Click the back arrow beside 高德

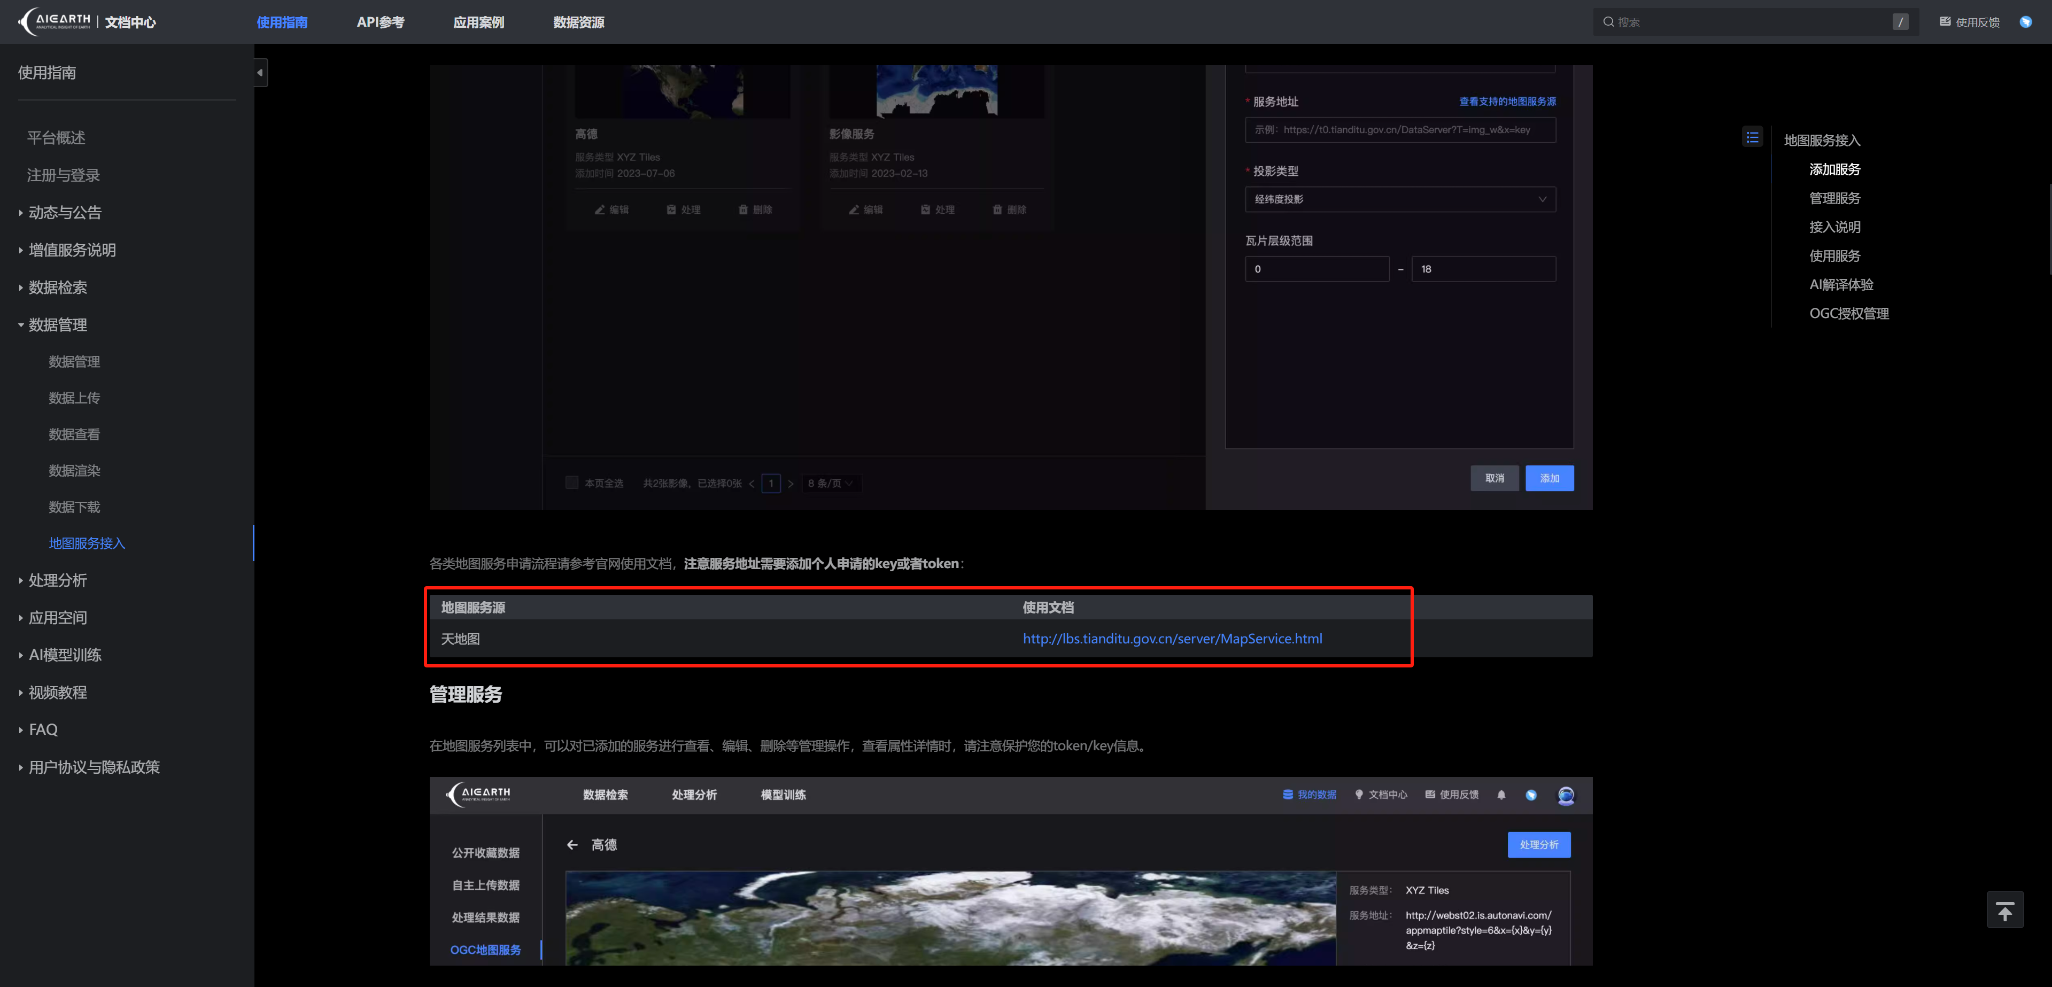(572, 844)
